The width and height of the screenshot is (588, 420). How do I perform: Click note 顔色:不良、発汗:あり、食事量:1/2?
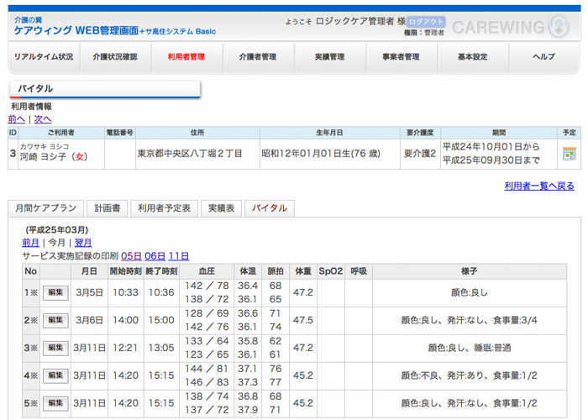[x=470, y=375]
